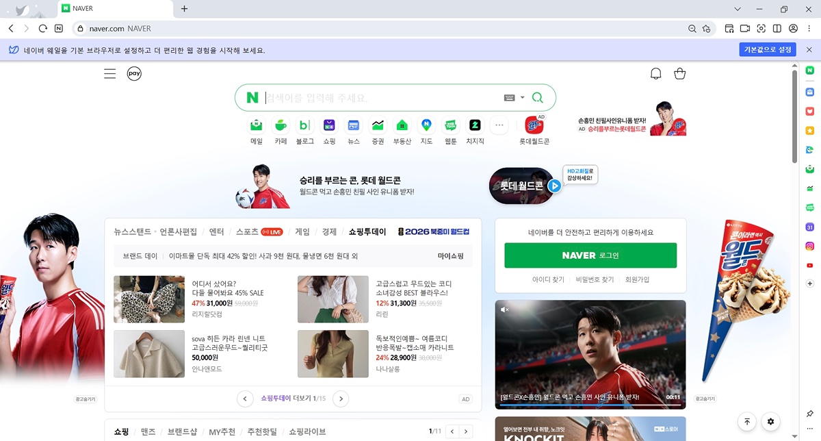Unmute the 월드콘 video ad
Screen dimensions: 821x441
tap(505, 310)
